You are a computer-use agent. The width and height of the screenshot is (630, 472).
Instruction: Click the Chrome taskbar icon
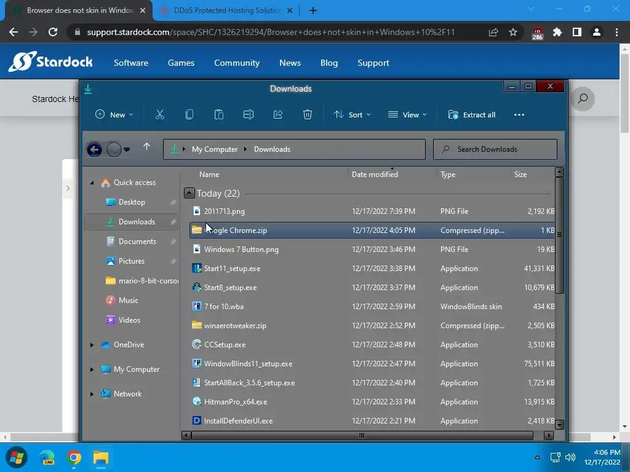point(74,457)
